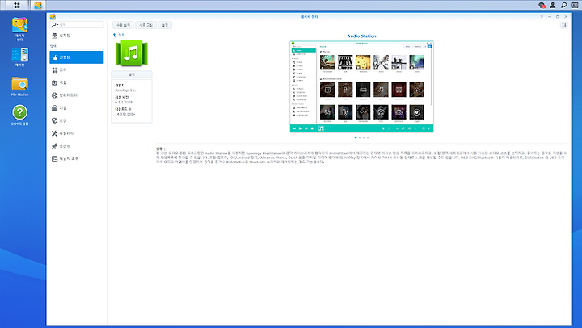Select Package Center in the top taskbar
The width and height of the screenshot is (582, 328).
[x=38, y=5]
